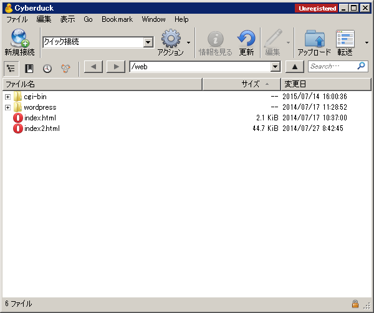
Task: Sort by the サイズ column header
Action: point(241,84)
